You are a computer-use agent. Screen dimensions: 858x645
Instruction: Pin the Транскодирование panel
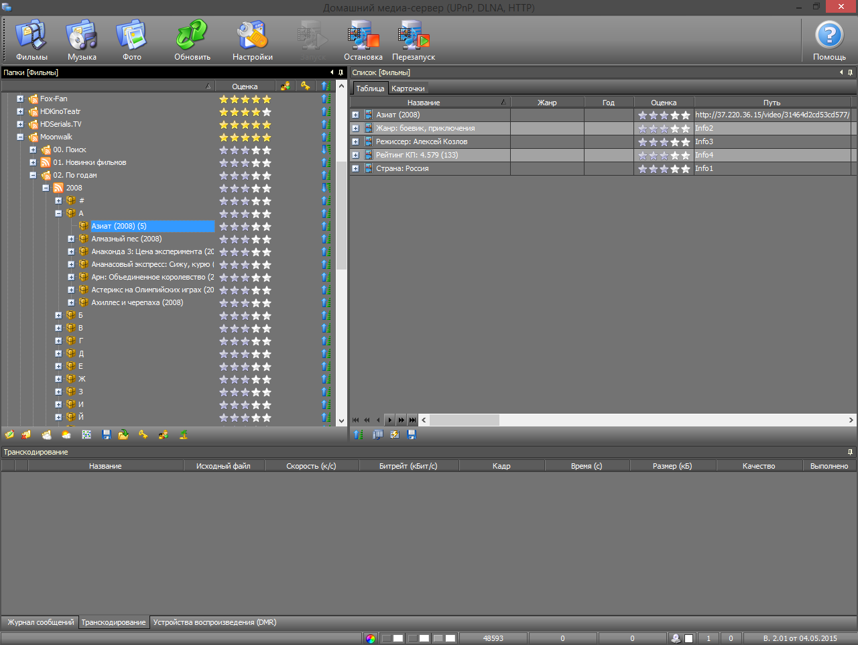pos(850,452)
